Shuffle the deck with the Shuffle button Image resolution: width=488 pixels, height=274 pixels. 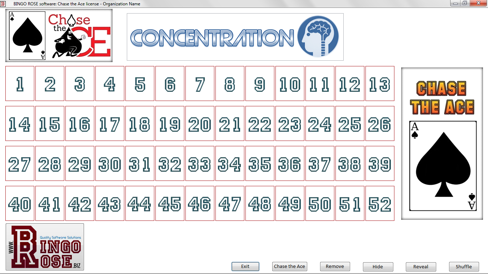[463, 267]
